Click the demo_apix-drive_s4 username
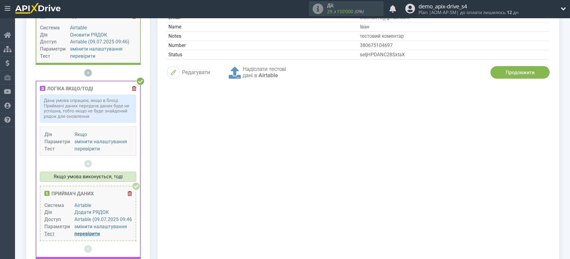Viewport: 570px width, 259px height. point(443,6)
